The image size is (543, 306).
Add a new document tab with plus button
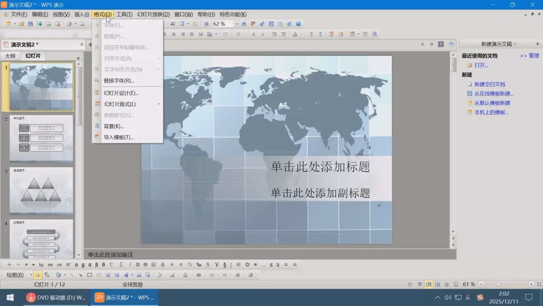coord(90,44)
